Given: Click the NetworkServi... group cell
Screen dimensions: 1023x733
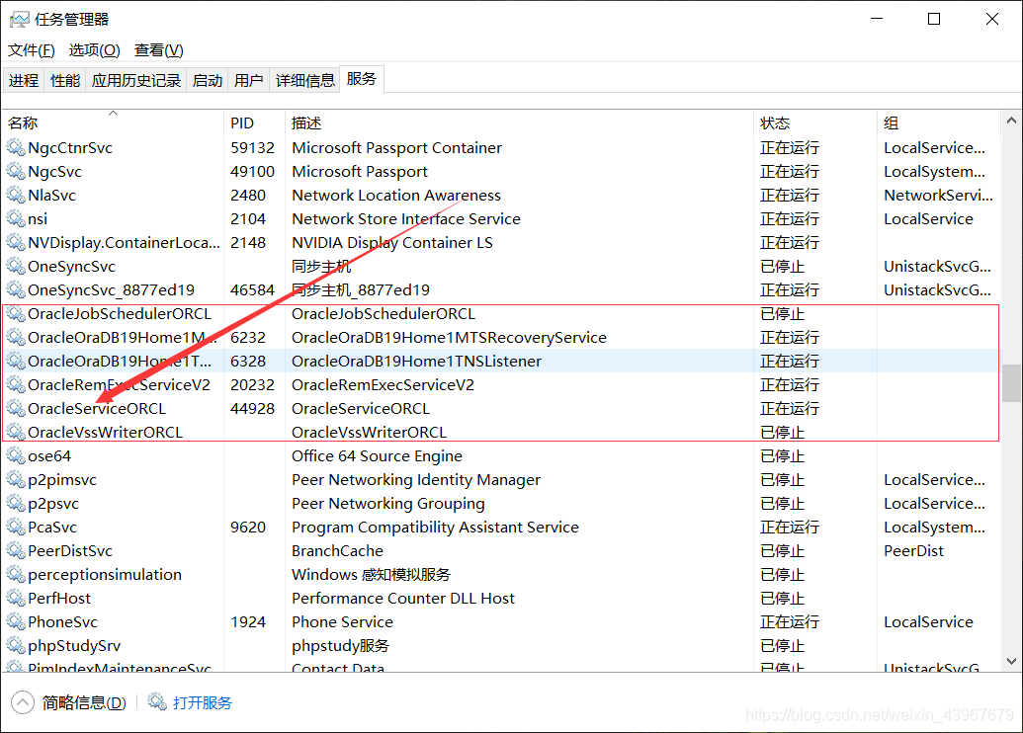Looking at the screenshot, I should [938, 195].
